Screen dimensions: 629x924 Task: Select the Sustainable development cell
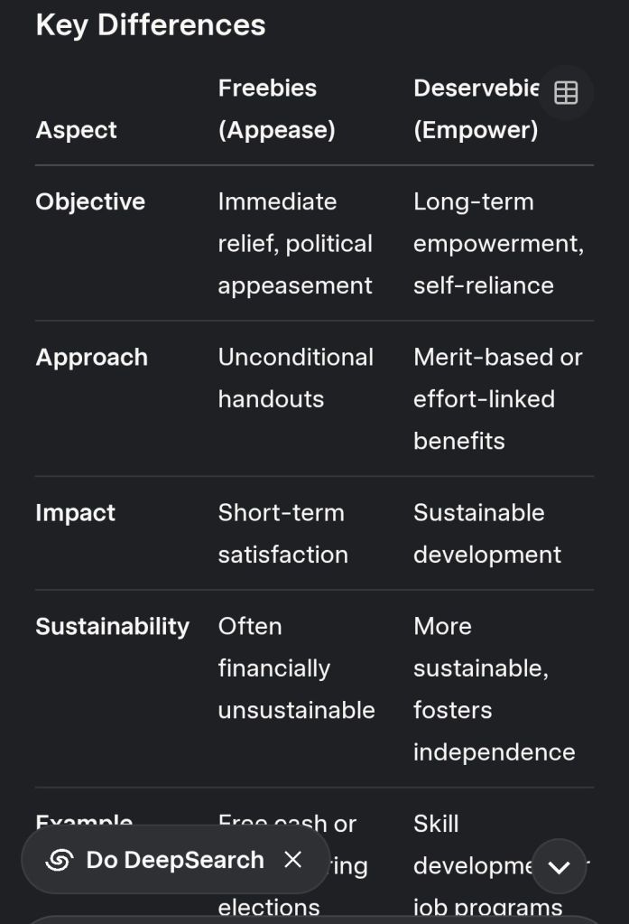(x=487, y=533)
